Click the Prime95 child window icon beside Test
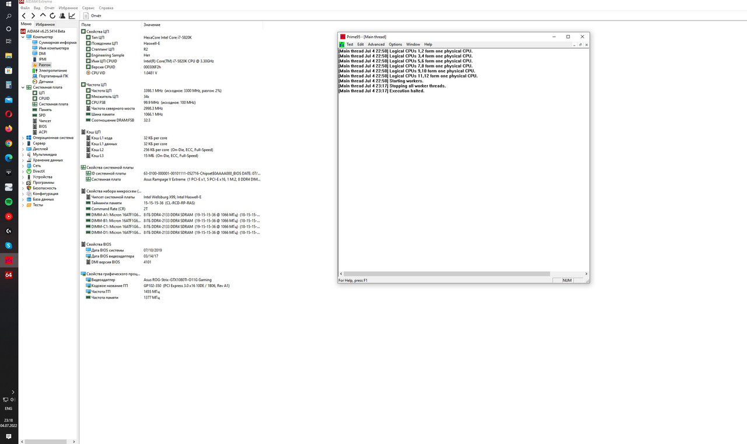The image size is (747, 444). point(342,44)
